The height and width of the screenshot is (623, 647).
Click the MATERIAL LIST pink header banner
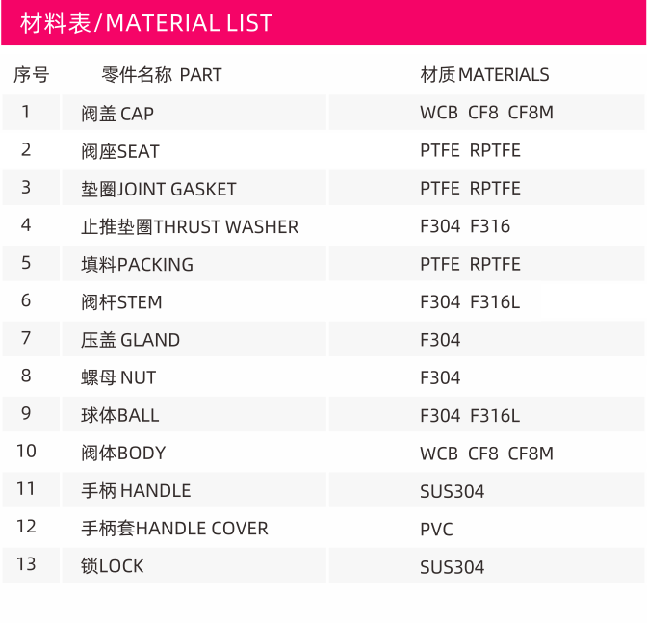[323, 22]
